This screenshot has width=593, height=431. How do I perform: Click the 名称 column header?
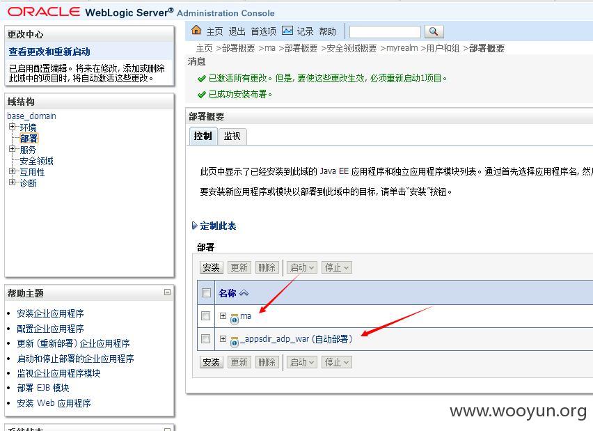click(228, 293)
